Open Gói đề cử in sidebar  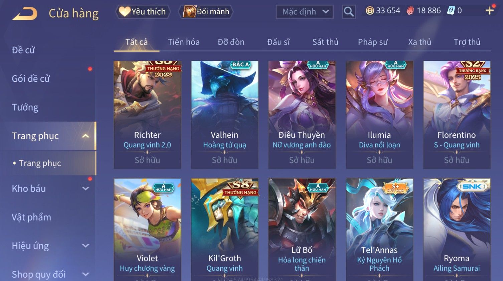click(31, 79)
